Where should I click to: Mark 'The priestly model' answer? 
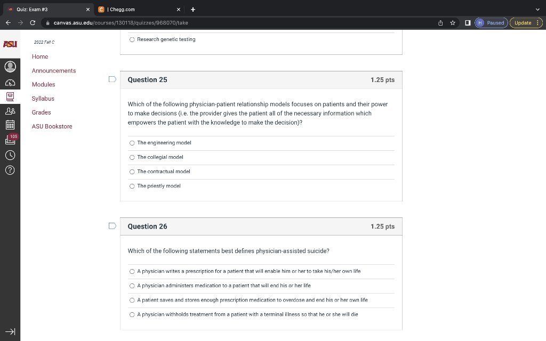click(x=132, y=186)
